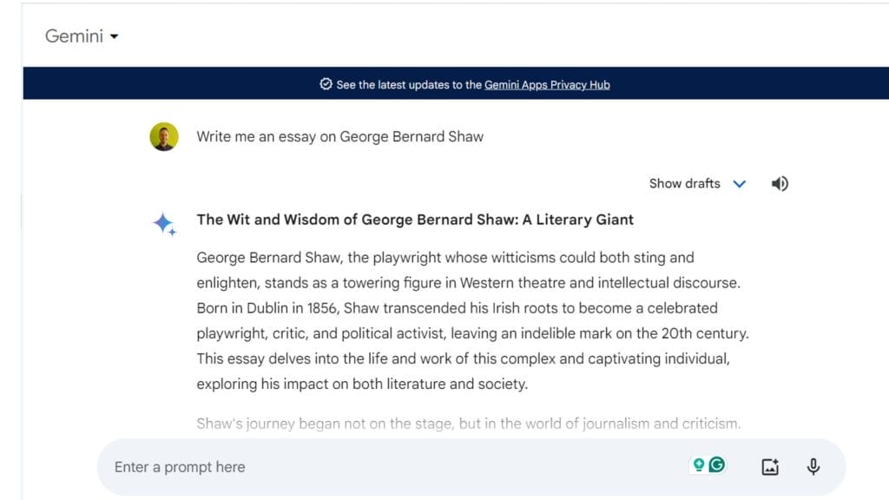Image resolution: width=889 pixels, height=500 pixels.
Task: Listen to the response with speaker icon
Action: click(780, 184)
